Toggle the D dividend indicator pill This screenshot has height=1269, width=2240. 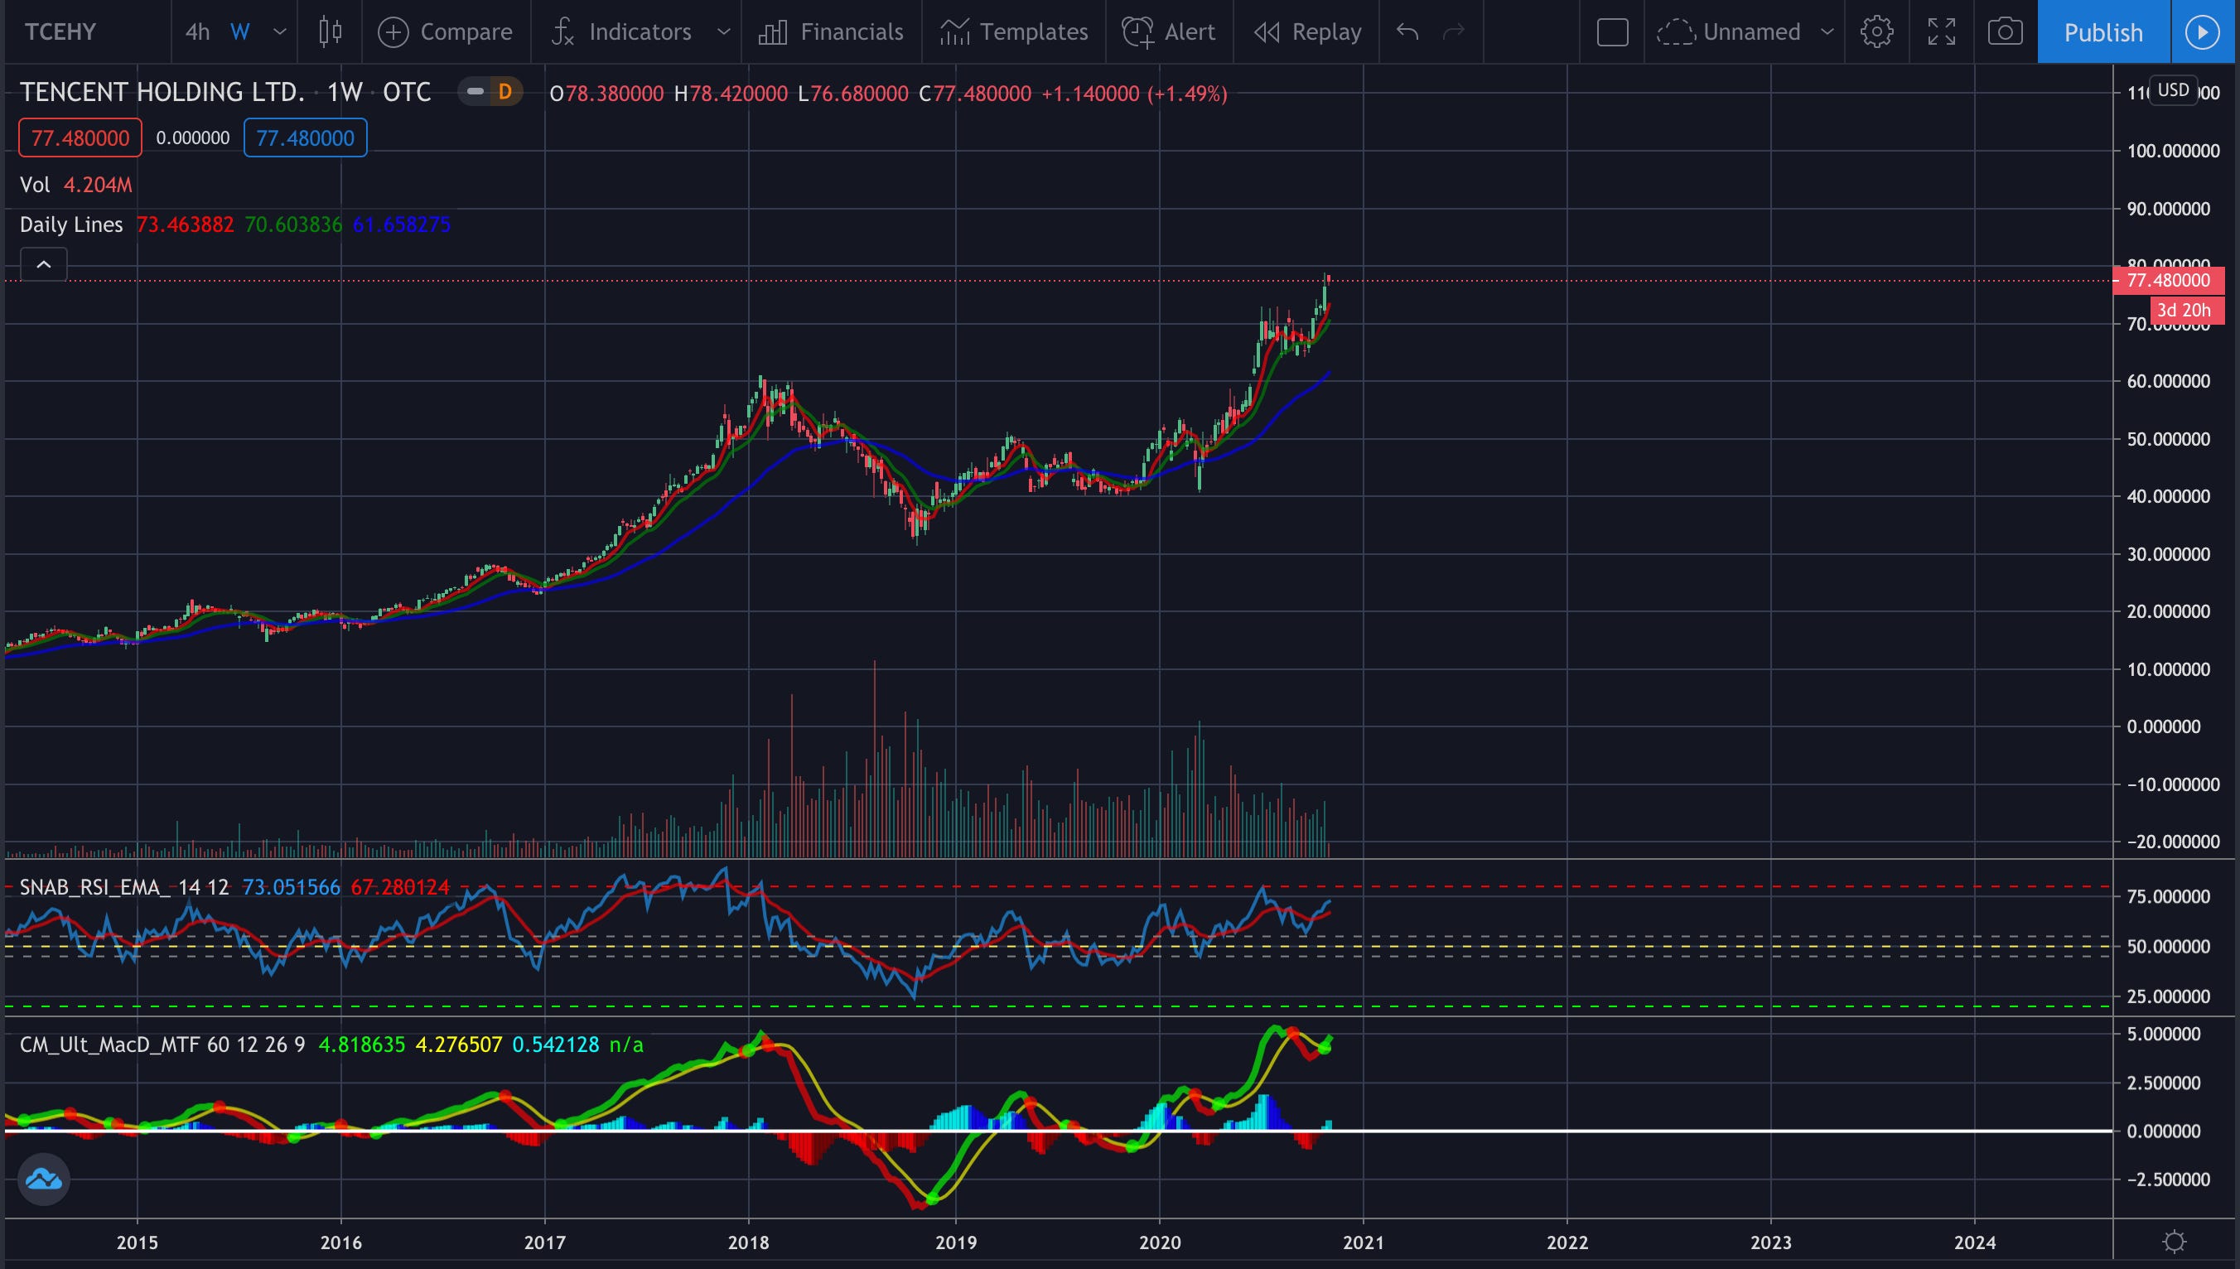pyautogui.click(x=504, y=91)
